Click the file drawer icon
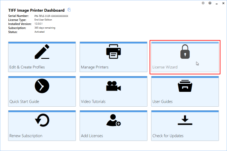 tap(185, 86)
